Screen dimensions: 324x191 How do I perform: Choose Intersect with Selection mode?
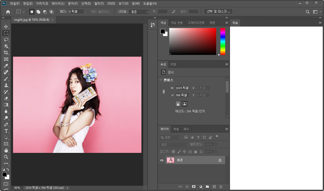(x=51, y=12)
